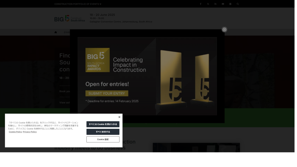
Task: Click the '18 - 20 June 2025' header date
Action: point(102,15)
